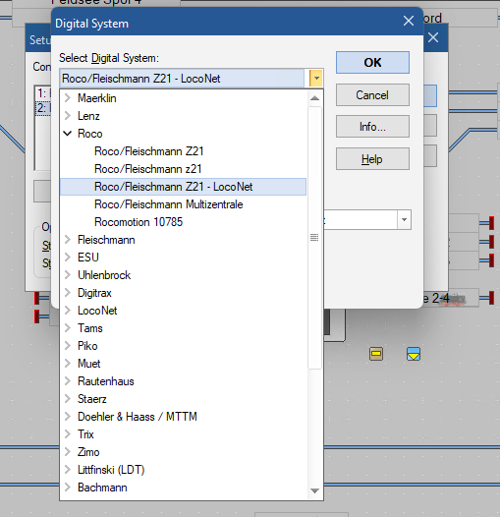Click the Trix label
This screenshot has height=517, width=500.
(x=85, y=434)
